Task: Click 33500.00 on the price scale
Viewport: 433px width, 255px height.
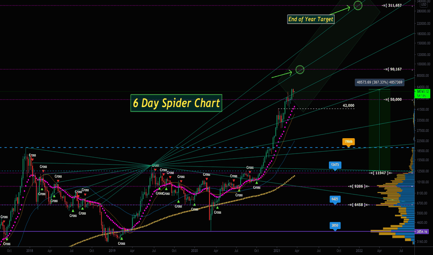Action: [423, 120]
